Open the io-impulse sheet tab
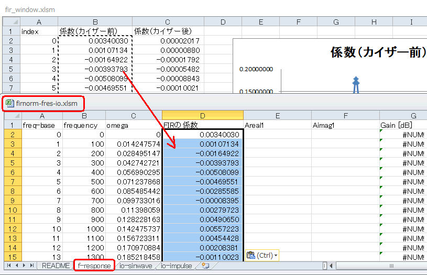The width and height of the screenshot is (427, 275). (176, 266)
